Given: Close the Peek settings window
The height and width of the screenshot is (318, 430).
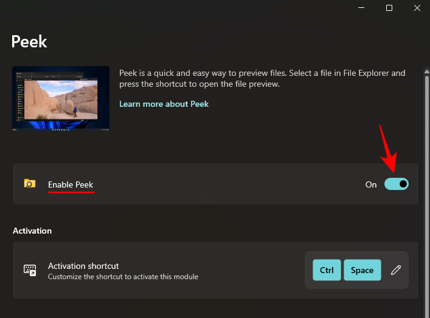Looking at the screenshot, I should [x=417, y=8].
